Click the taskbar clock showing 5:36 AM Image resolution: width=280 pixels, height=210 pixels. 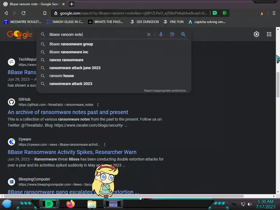(x=265, y=204)
